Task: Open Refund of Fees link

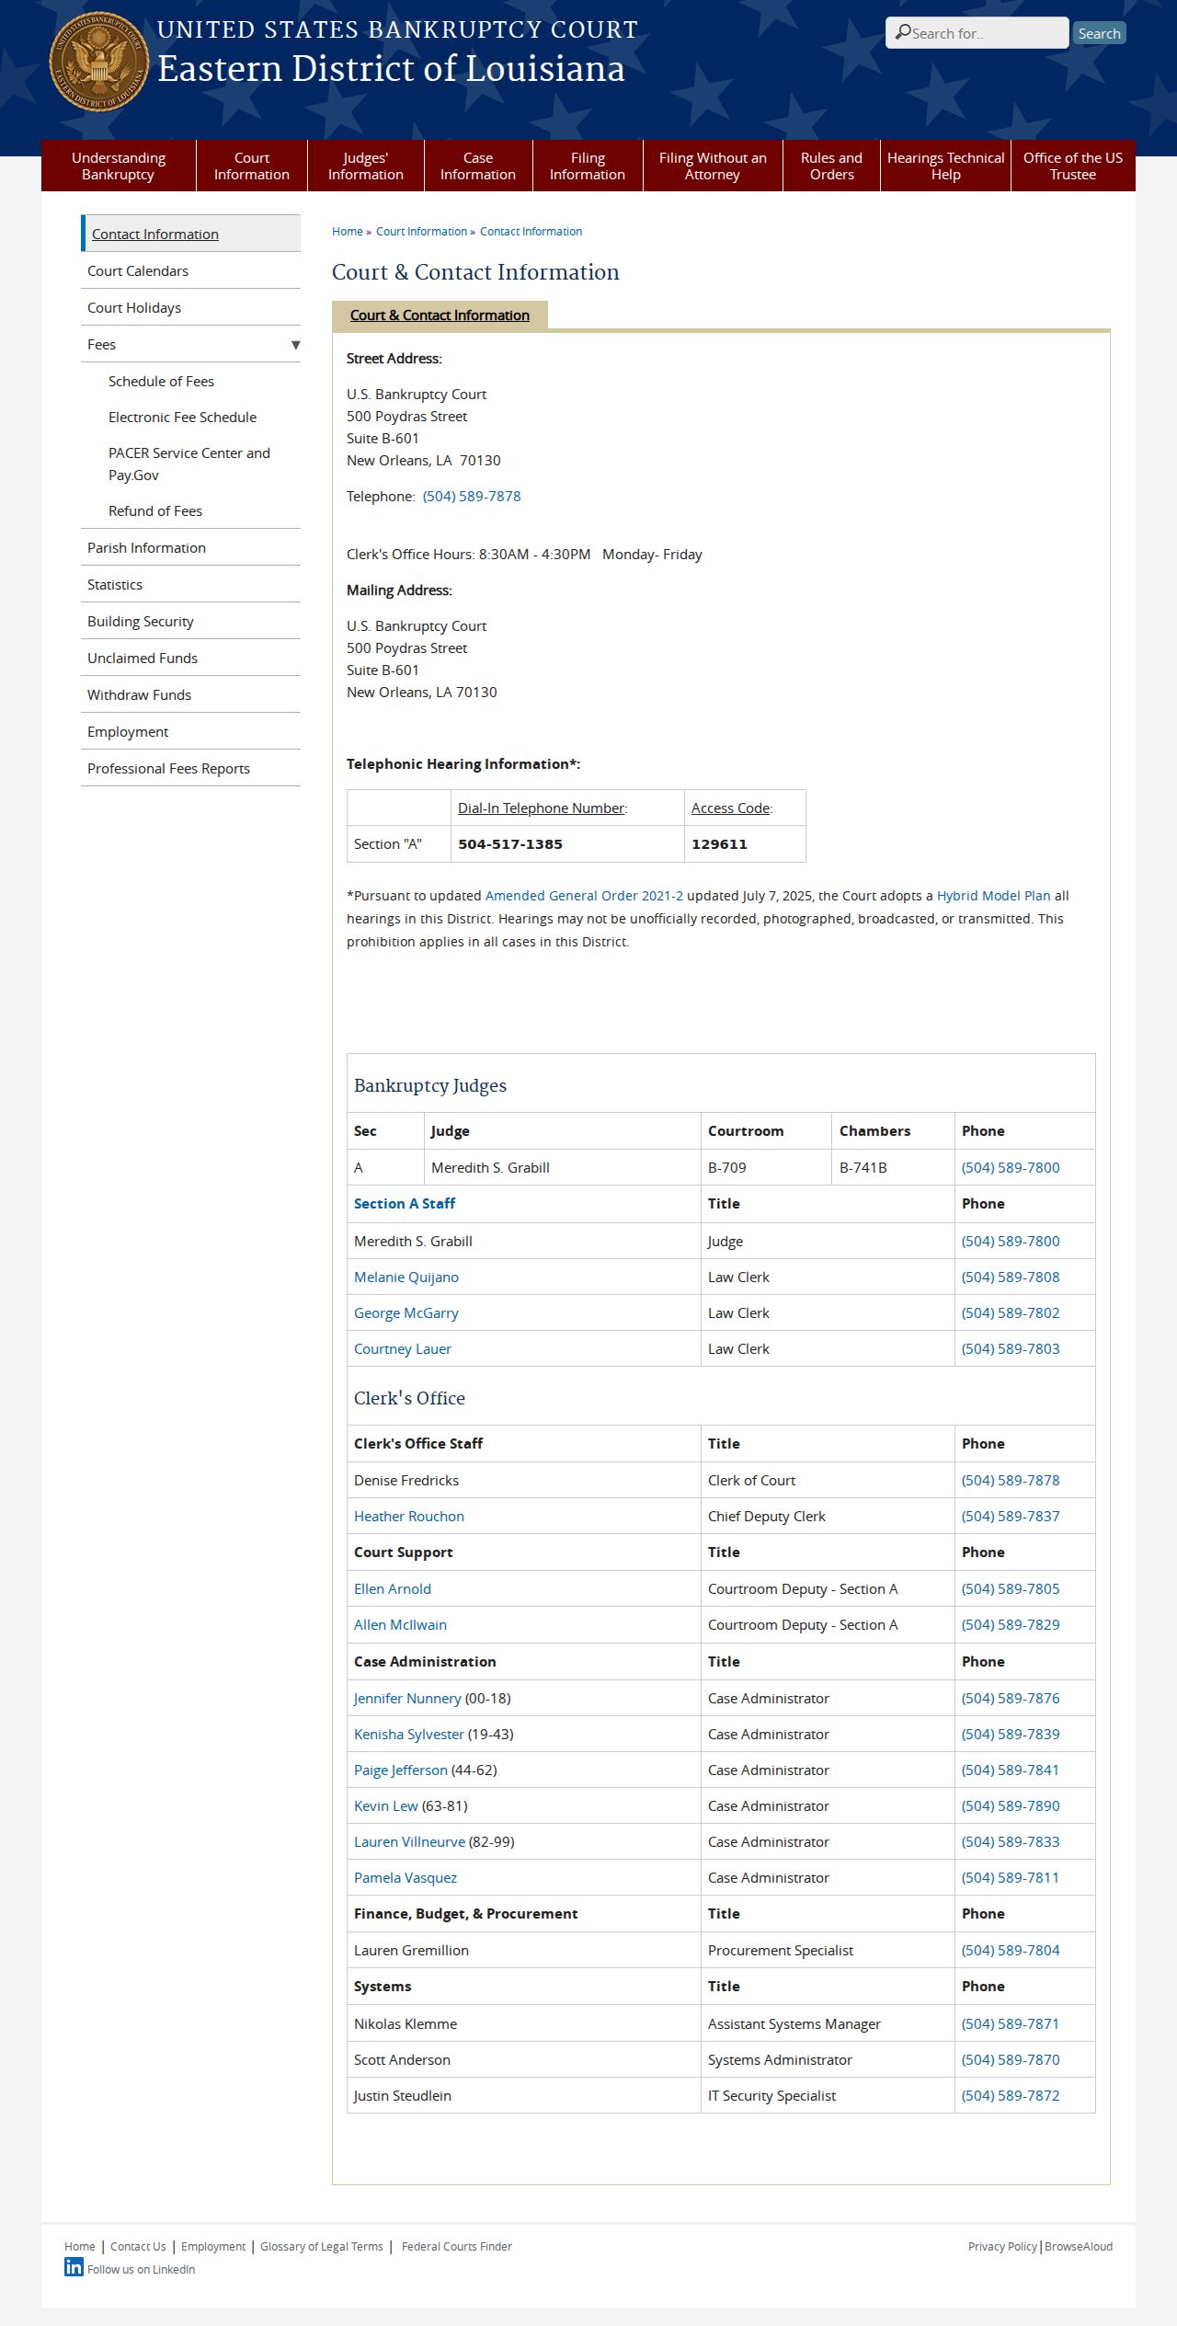Action: (155, 510)
